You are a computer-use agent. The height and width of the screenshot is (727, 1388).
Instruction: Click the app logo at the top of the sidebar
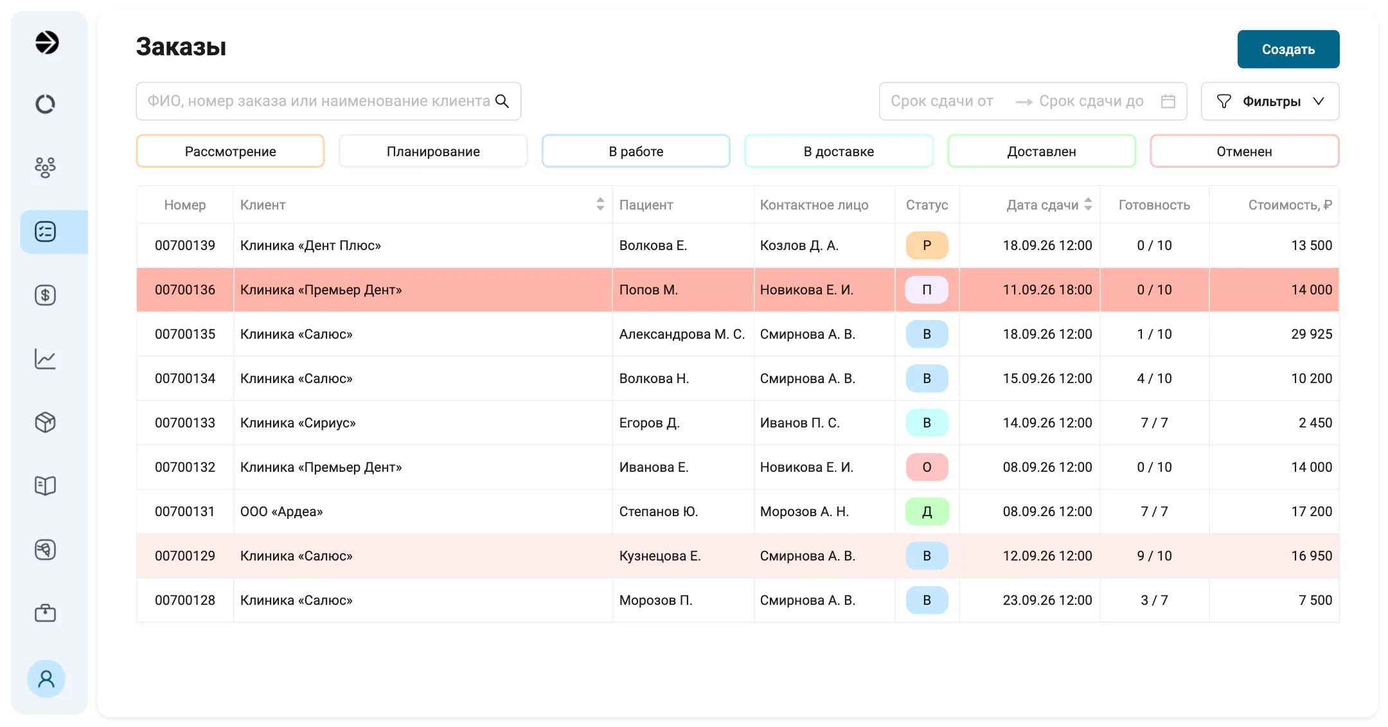46,42
